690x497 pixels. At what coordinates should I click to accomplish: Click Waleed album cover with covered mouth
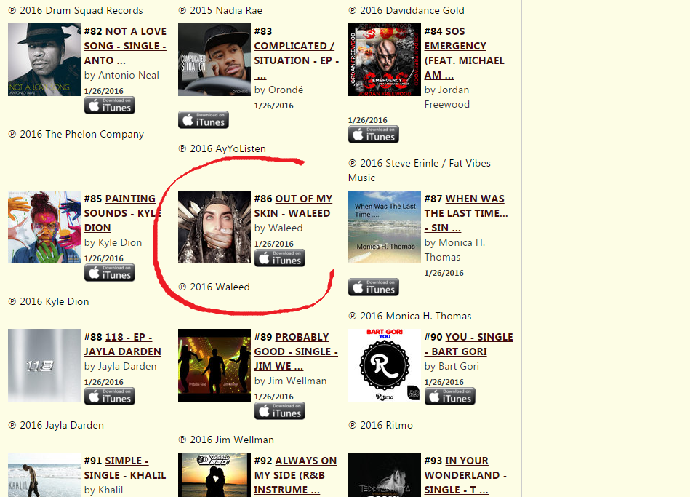tap(214, 227)
